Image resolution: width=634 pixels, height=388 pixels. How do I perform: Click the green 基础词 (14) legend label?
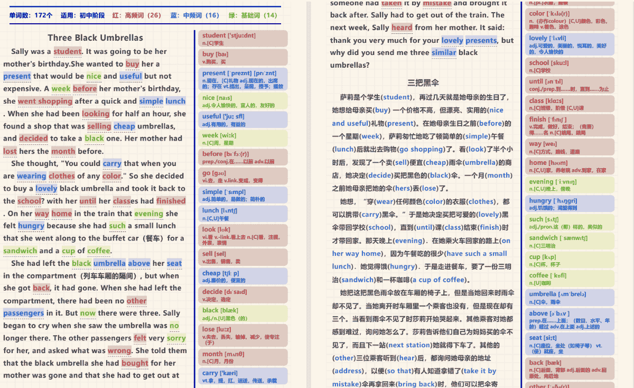253,15
